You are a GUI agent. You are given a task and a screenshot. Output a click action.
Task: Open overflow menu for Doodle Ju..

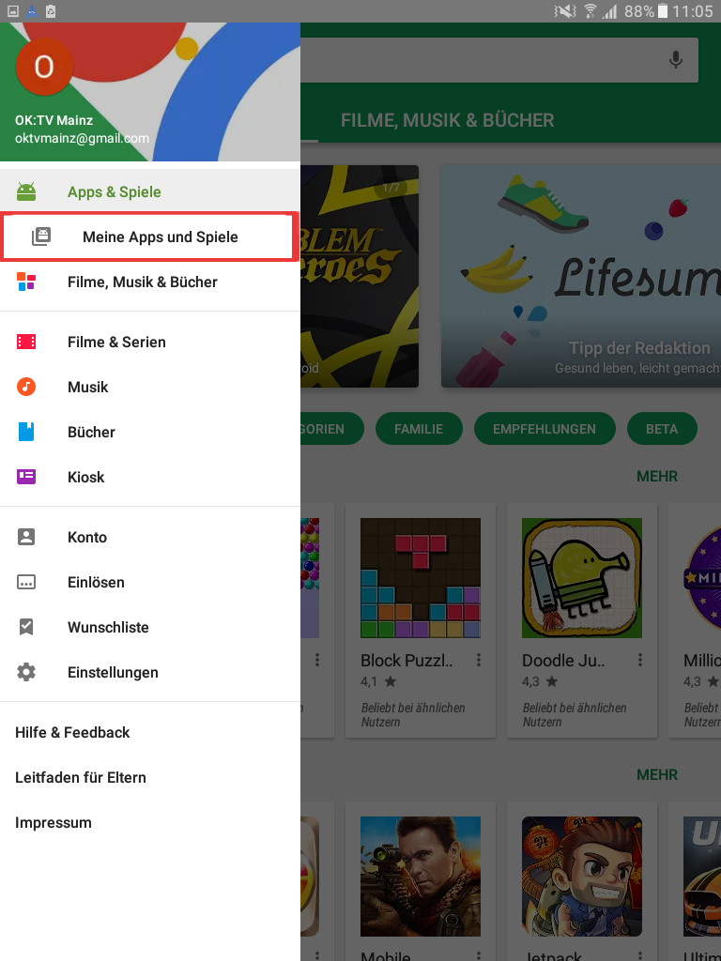640,660
